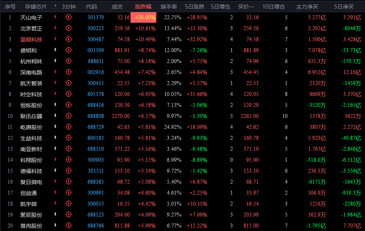
Task: Open the 3-minute chart icon for 联讯仪器
Action: point(68,116)
